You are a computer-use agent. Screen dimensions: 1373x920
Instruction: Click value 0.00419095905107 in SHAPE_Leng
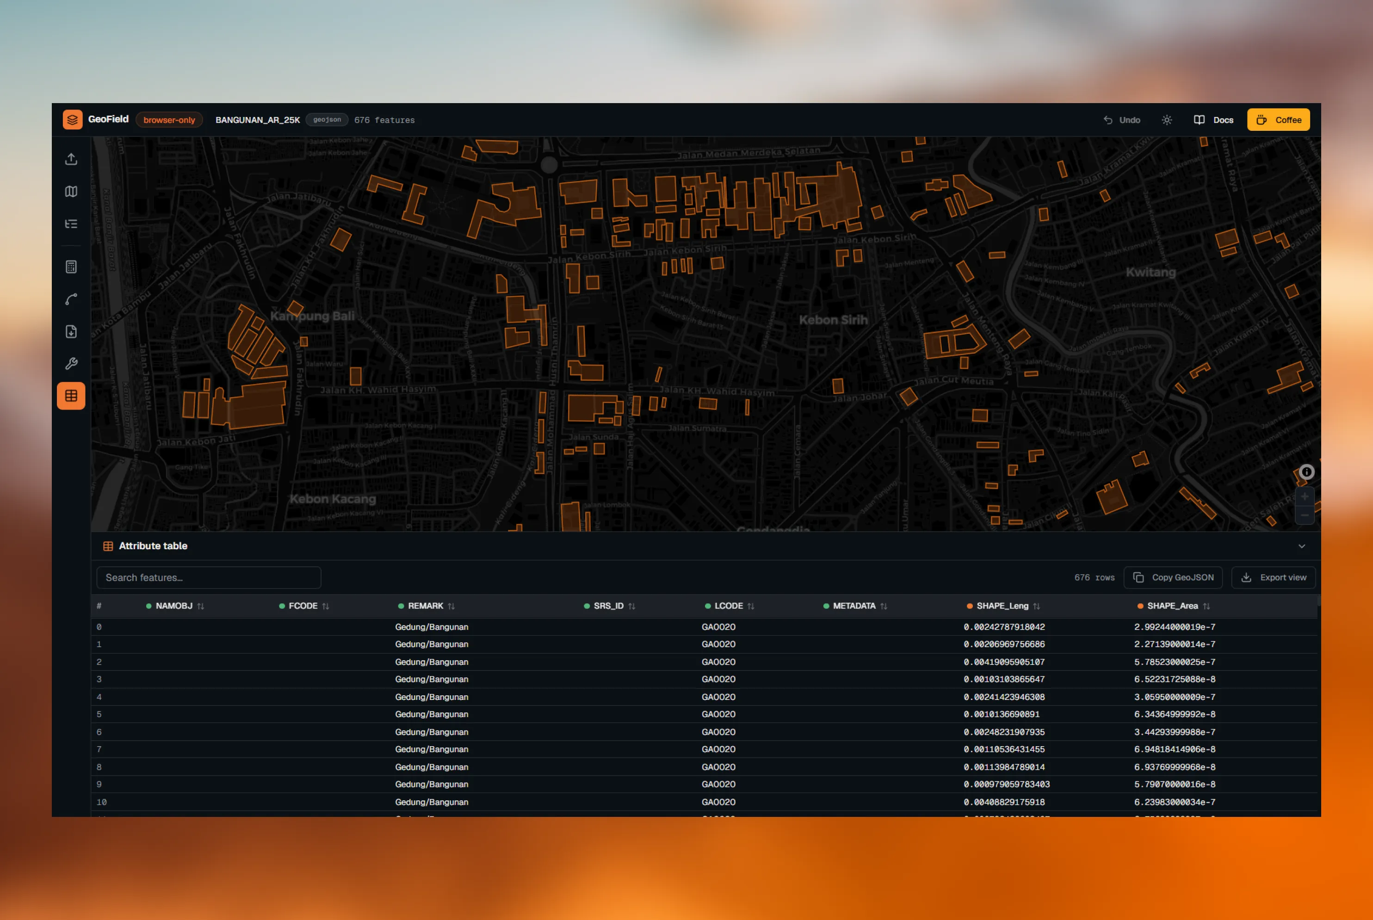pyautogui.click(x=1004, y=662)
